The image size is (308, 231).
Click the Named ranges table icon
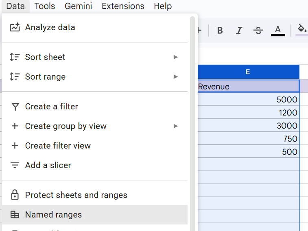coord(15,215)
